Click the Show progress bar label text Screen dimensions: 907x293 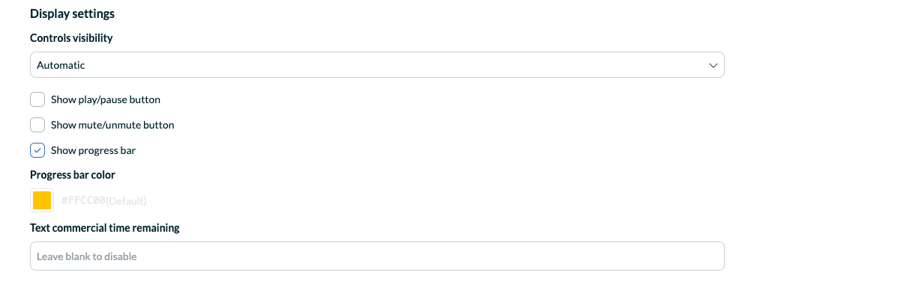(x=93, y=150)
